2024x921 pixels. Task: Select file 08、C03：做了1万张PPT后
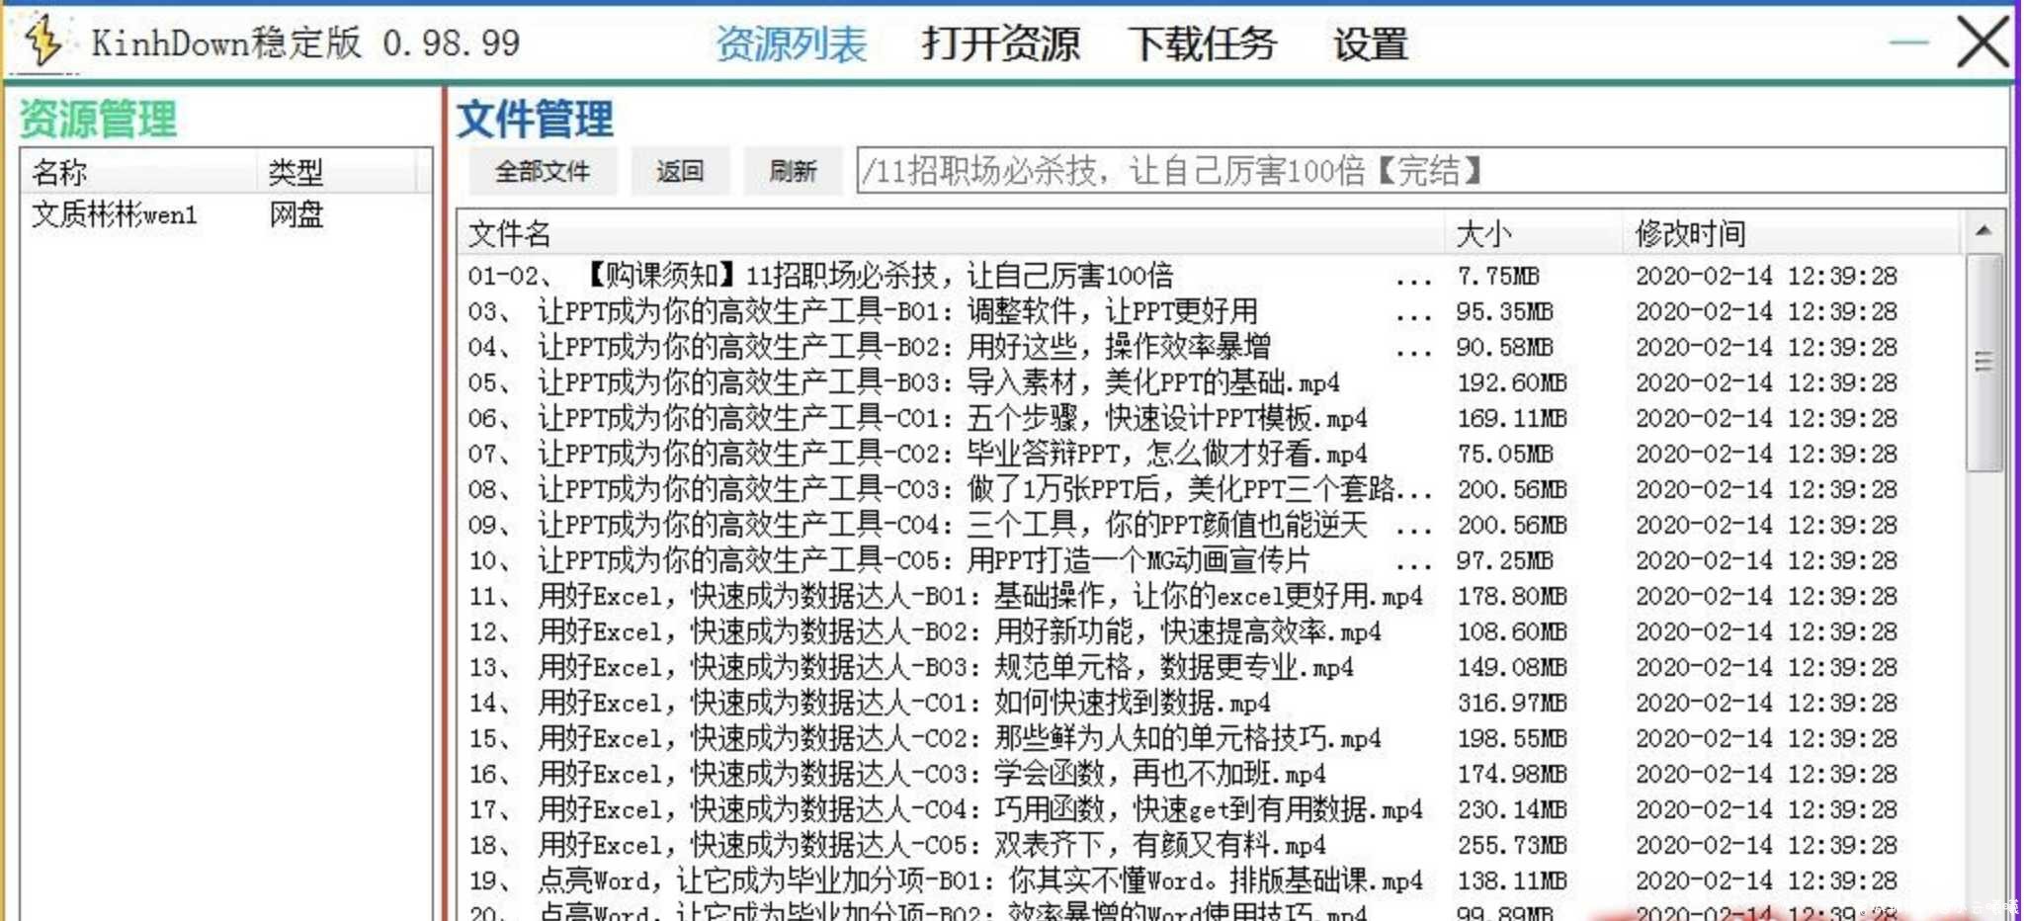click(x=1211, y=489)
